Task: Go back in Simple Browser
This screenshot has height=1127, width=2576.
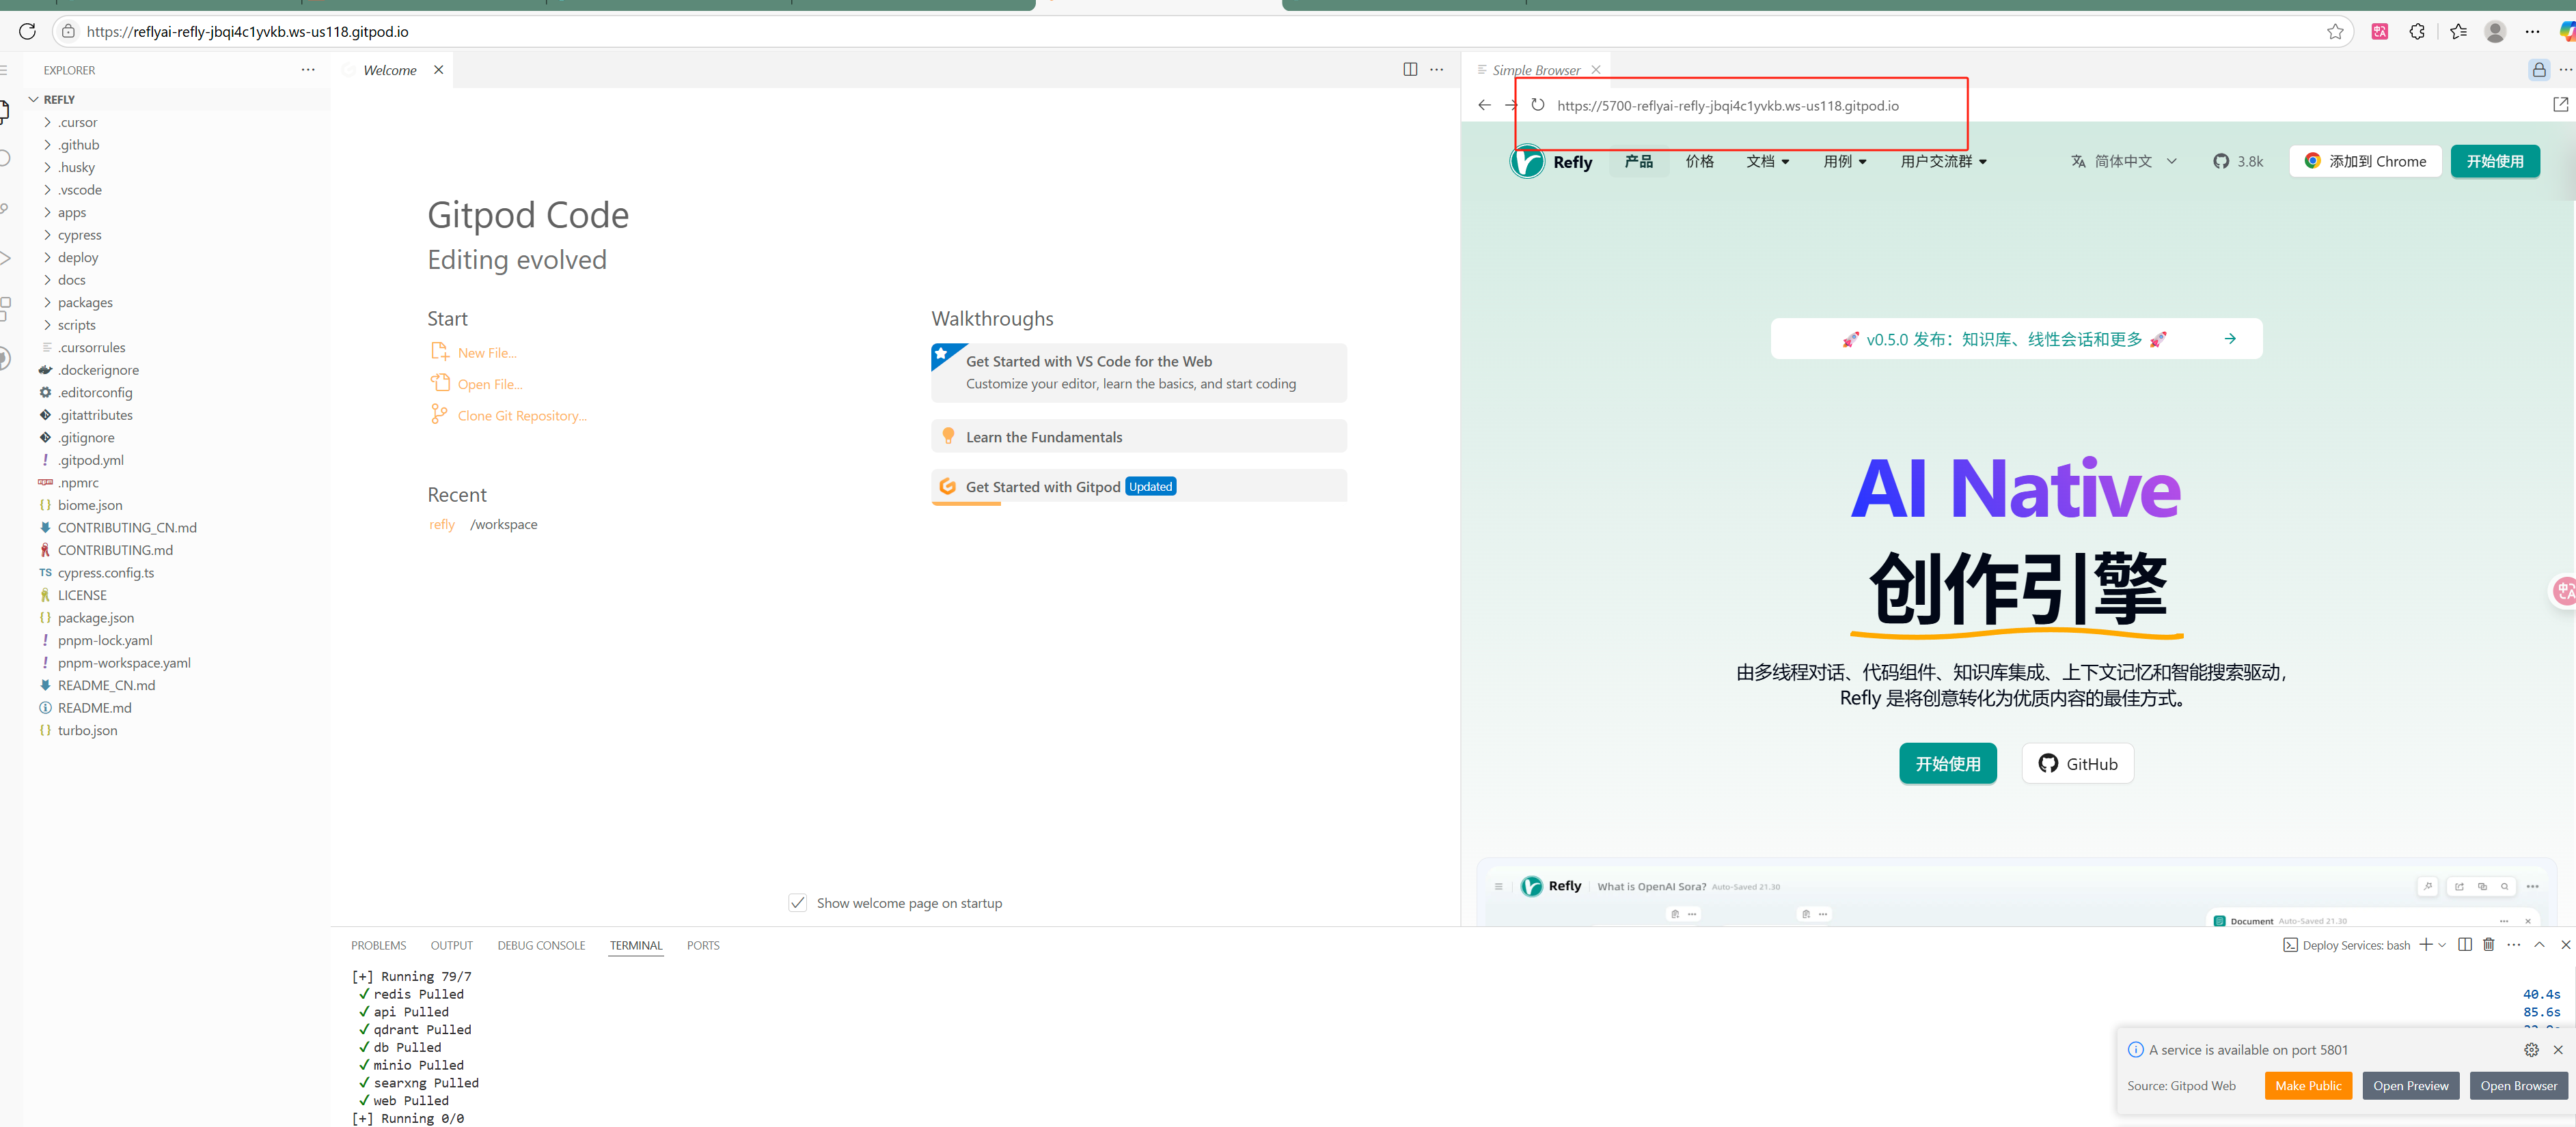Action: click(1484, 105)
